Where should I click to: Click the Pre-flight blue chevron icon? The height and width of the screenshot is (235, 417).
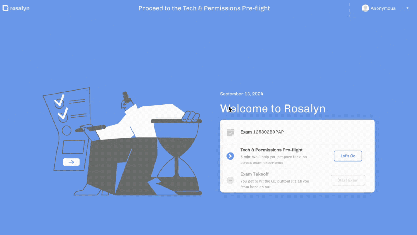230,156
